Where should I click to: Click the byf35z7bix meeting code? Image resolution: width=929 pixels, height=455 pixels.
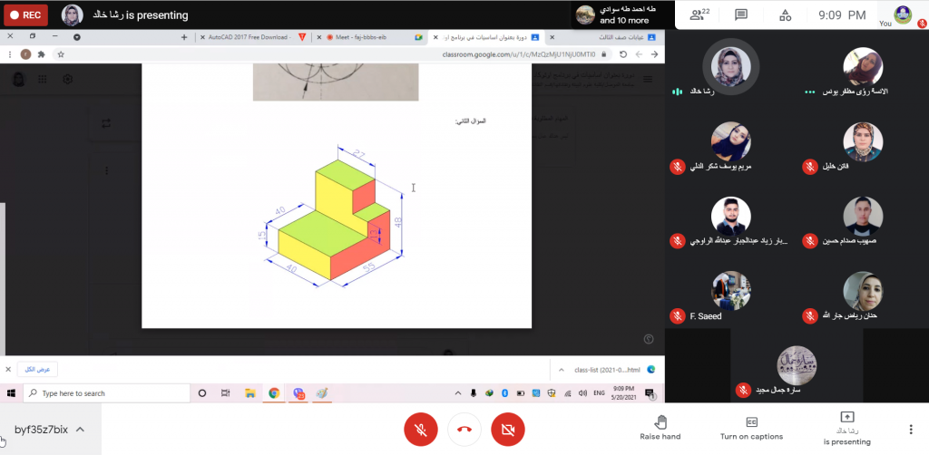point(42,430)
